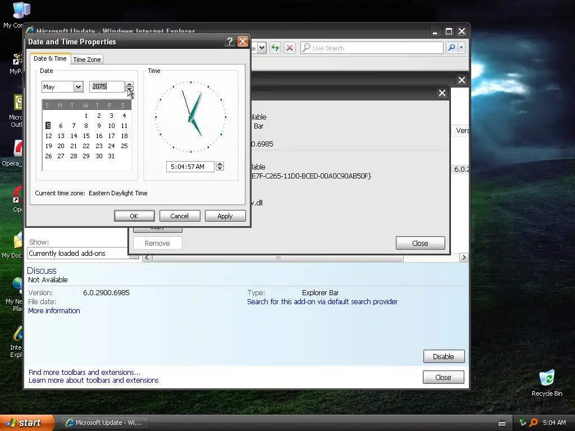This screenshot has width=575, height=431.
Task: Select the My Network Places desktop icon
Action: click(x=14, y=294)
